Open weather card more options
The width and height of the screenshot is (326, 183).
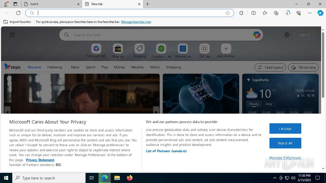pyautogui.click(x=311, y=80)
